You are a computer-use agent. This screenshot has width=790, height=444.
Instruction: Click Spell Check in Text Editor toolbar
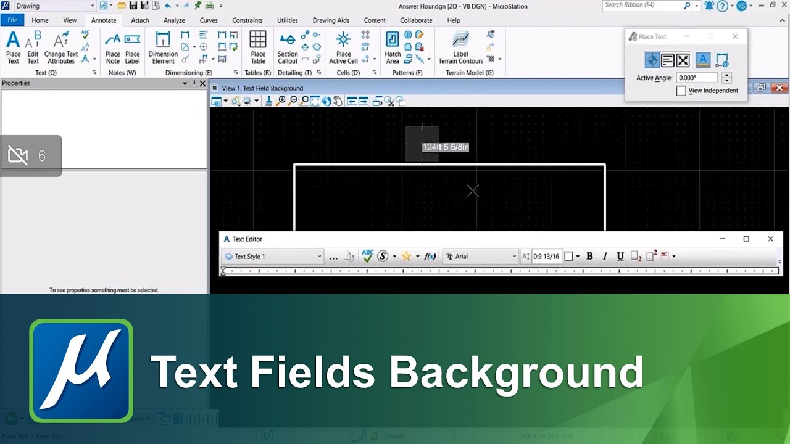coord(368,256)
